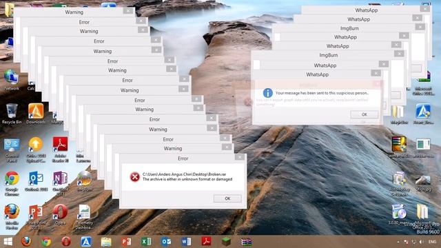
Task: Open the Action Center flag in tray
Action: click(406, 242)
